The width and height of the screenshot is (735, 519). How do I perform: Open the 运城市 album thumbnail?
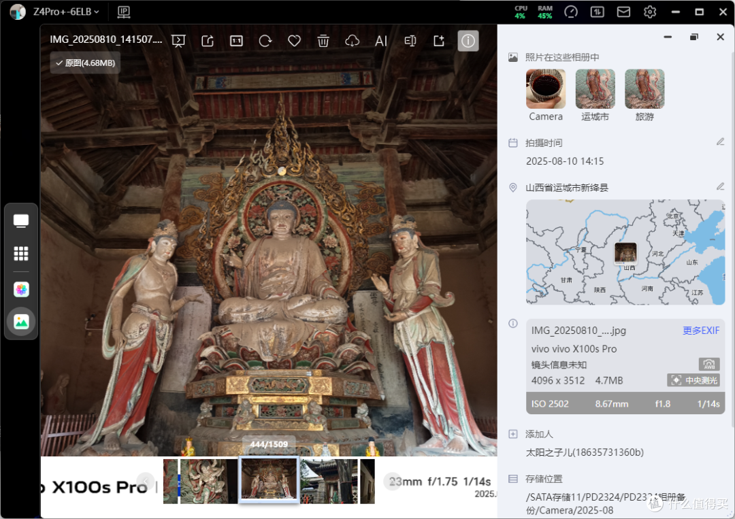595,89
